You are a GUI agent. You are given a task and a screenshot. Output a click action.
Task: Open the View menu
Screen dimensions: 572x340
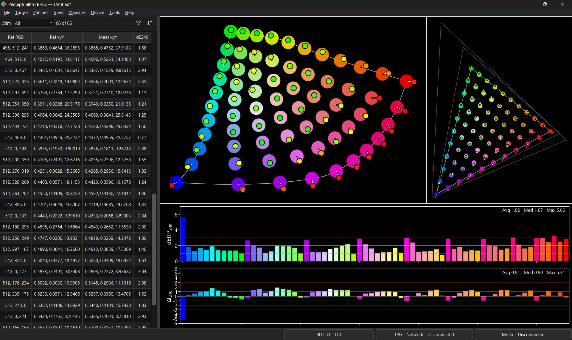click(58, 13)
